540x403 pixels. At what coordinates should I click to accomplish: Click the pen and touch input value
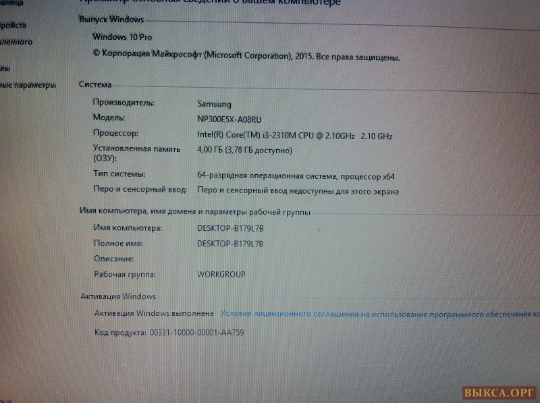click(298, 191)
